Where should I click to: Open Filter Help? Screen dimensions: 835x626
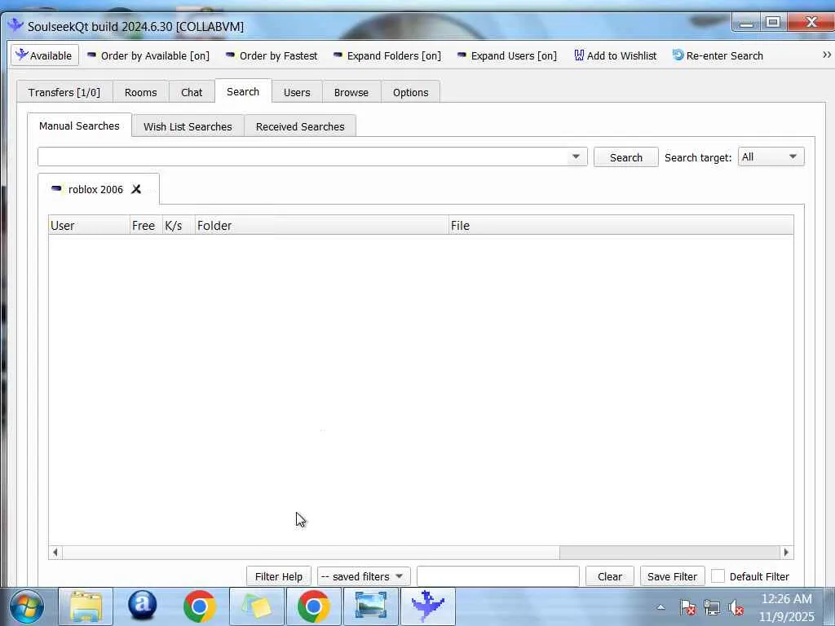[x=279, y=576]
